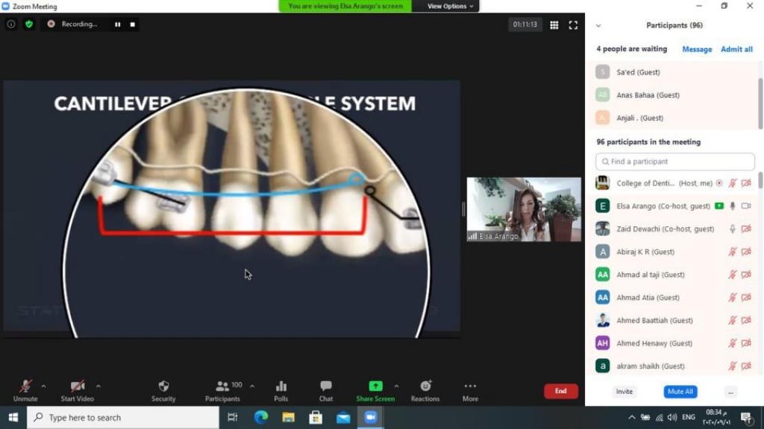The image size is (764, 429).
Task: Open Microsoft Edge from the taskbar
Action: pos(260,417)
